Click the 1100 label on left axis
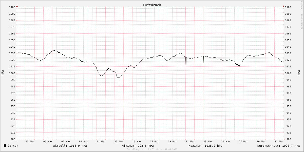 click(x=12, y=7)
